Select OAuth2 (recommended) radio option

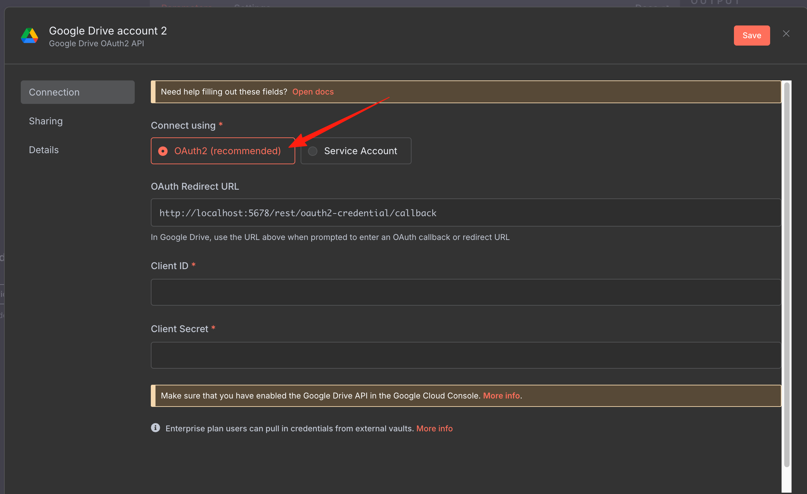tap(223, 151)
